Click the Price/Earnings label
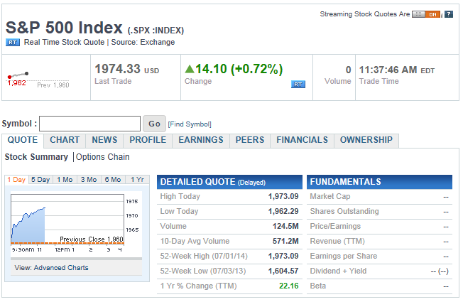Image resolution: width=463 pixels, height=302 pixels. tap(335, 227)
